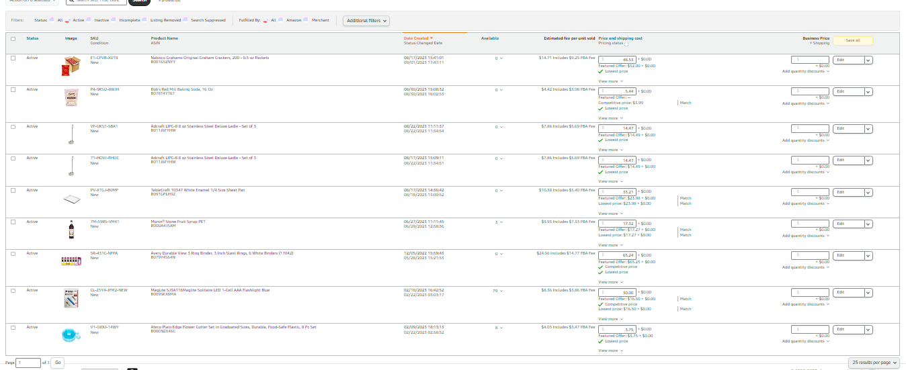Click Edit button for the Monin syrup row
The width and height of the screenshot is (906, 370).
848,224
